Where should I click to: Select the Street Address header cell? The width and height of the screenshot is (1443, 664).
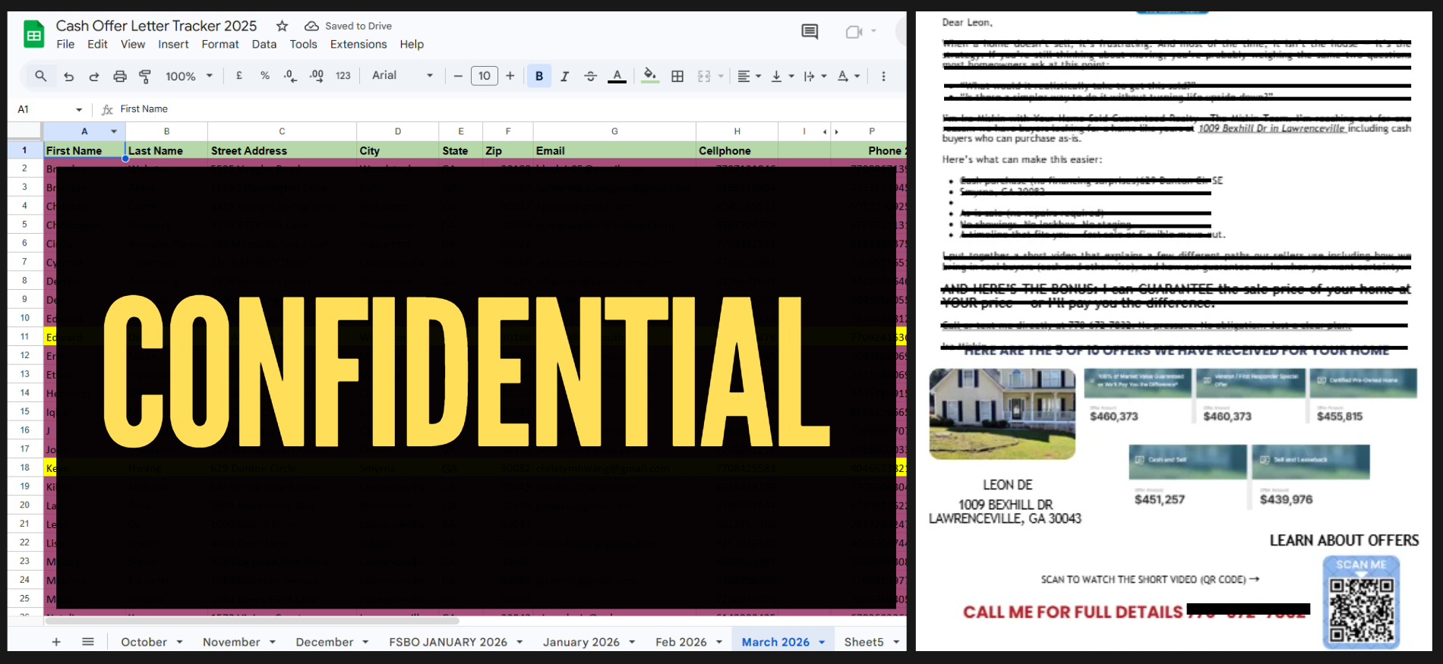tap(282, 150)
